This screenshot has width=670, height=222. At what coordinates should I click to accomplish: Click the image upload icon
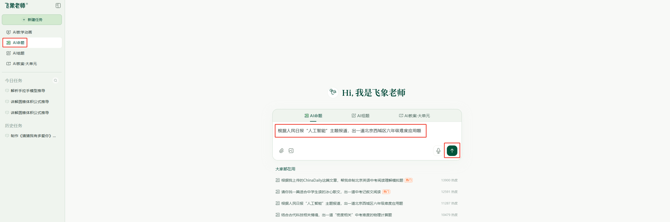click(291, 151)
